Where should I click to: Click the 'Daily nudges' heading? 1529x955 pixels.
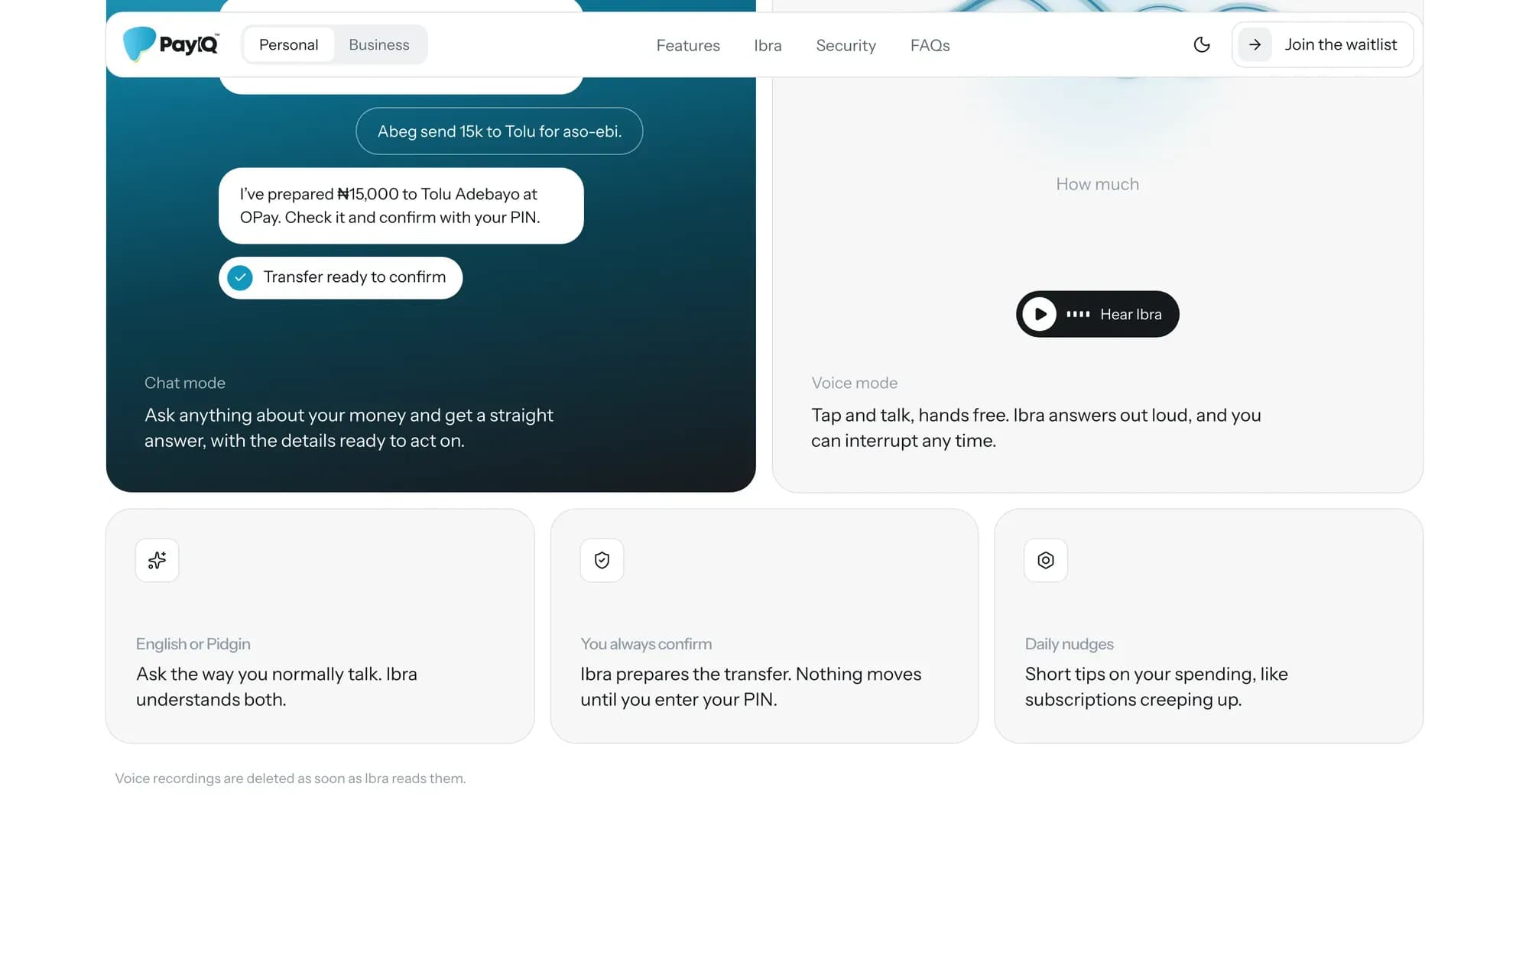tap(1069, 644)
